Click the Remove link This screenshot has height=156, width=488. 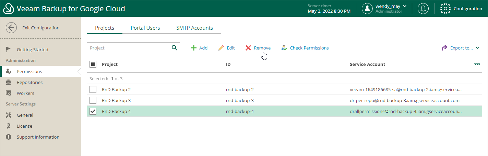click(262, 48)
